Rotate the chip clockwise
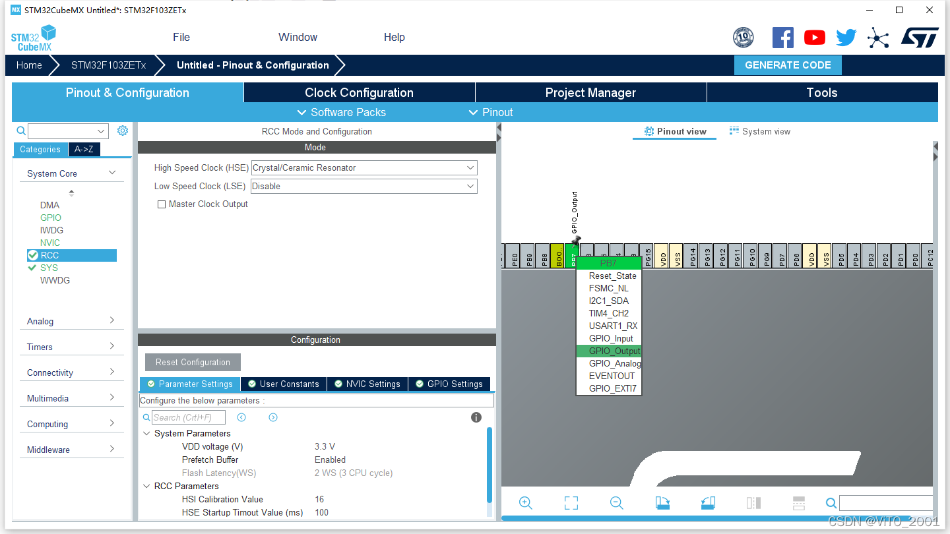 coord(662,503)
